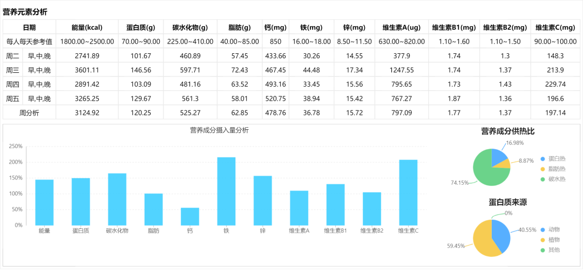Image resolution: width=583 pixels, height=279 pixels.
Task: Click the 碳水化物 bar in the chart
Action: (117, 199)
